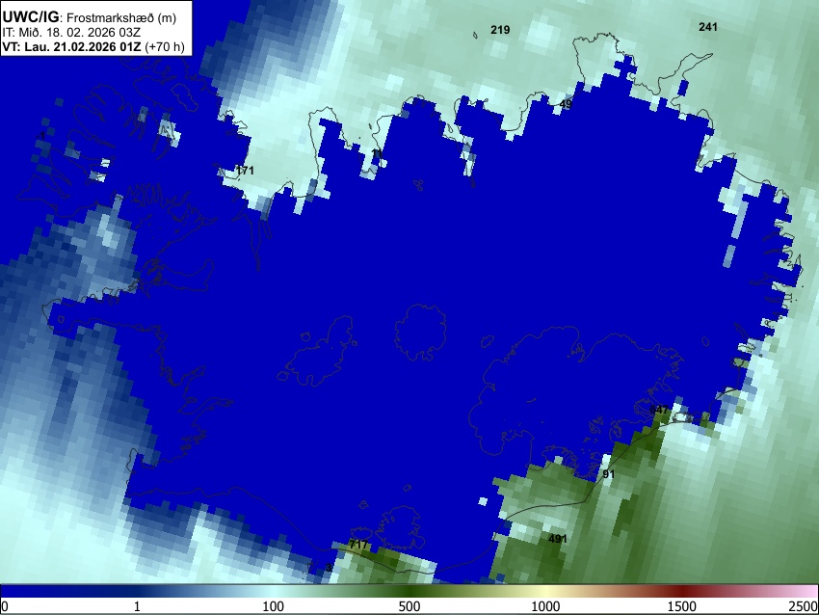
Task: Click the colorbar tick label '0'
Action: point(5,606)
